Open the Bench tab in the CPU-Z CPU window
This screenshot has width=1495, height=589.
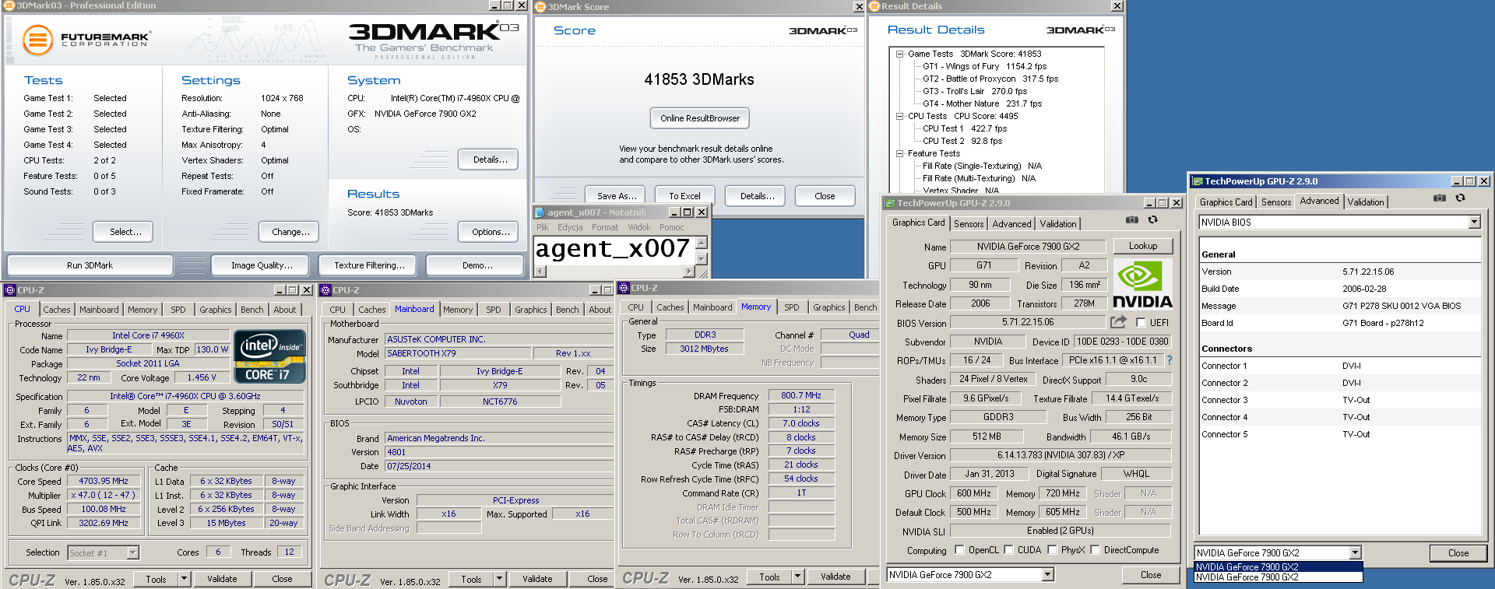click(252, 310)
